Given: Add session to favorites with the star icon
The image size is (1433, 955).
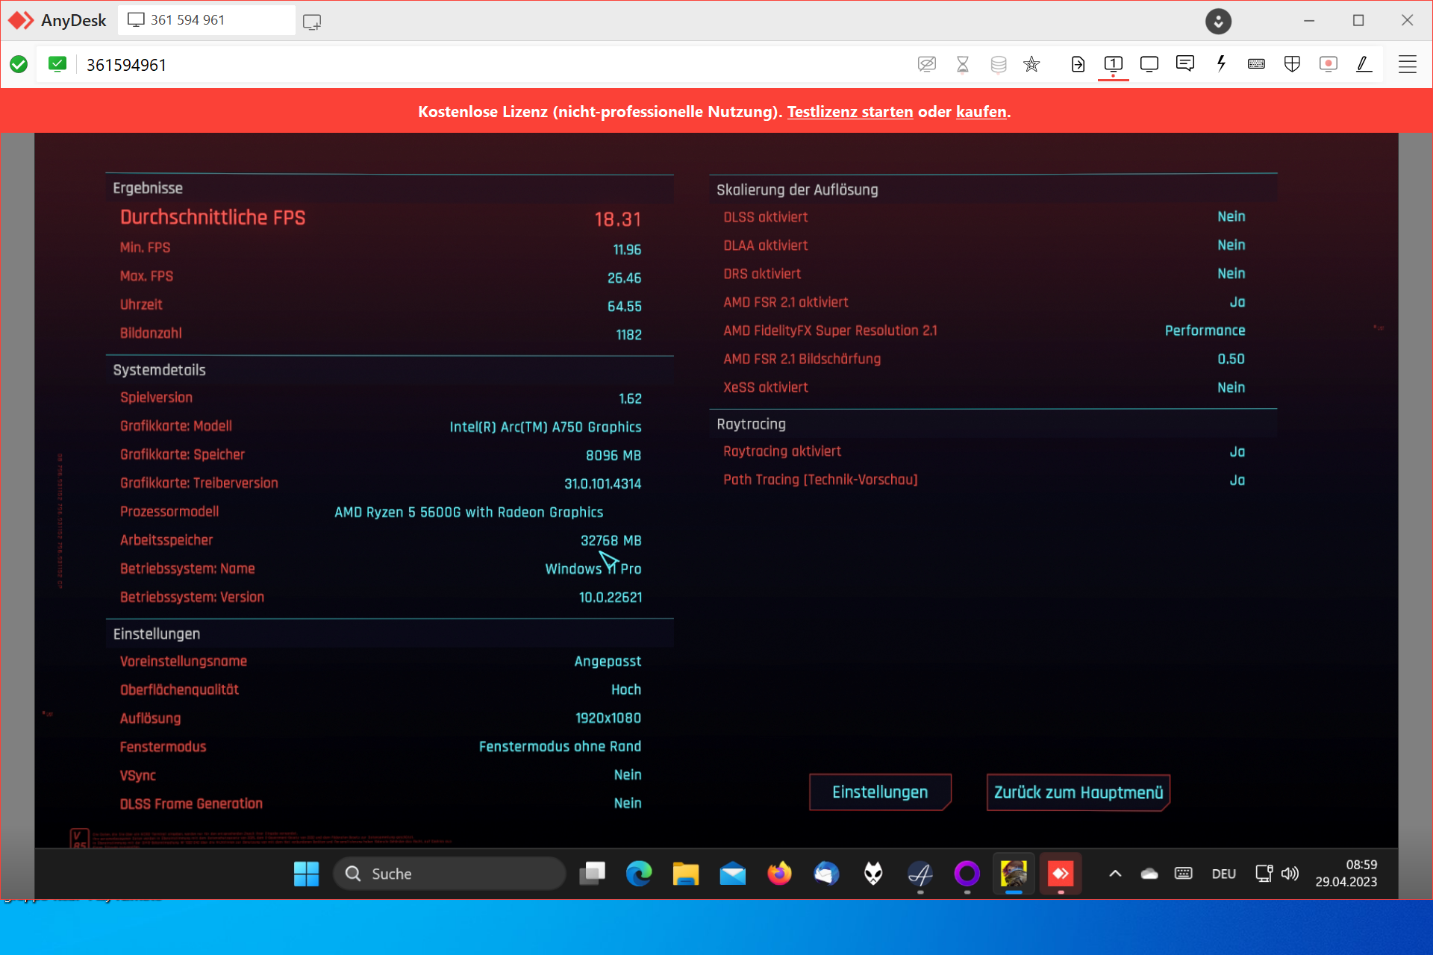Looking at the screenshot, I should tap(1031, 64).
